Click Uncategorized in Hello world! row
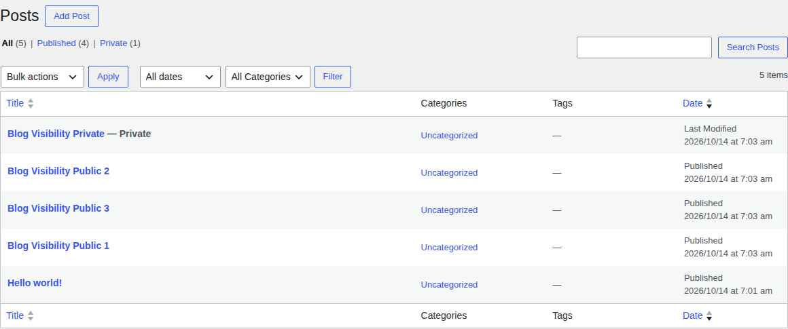Screen dimensions: 788x329 click(x=449, y=284)
